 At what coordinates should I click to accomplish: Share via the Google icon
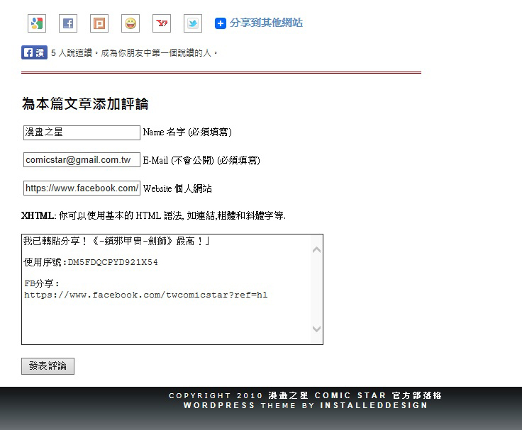point(37,23)
